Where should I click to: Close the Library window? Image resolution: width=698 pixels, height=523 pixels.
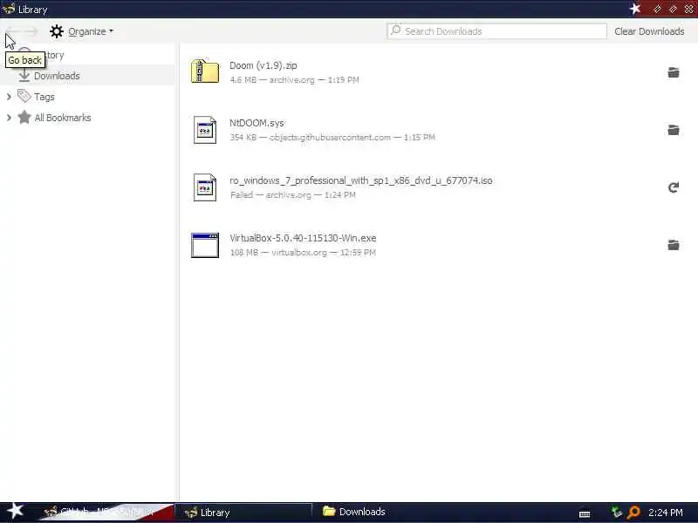(x=688, y=9)
